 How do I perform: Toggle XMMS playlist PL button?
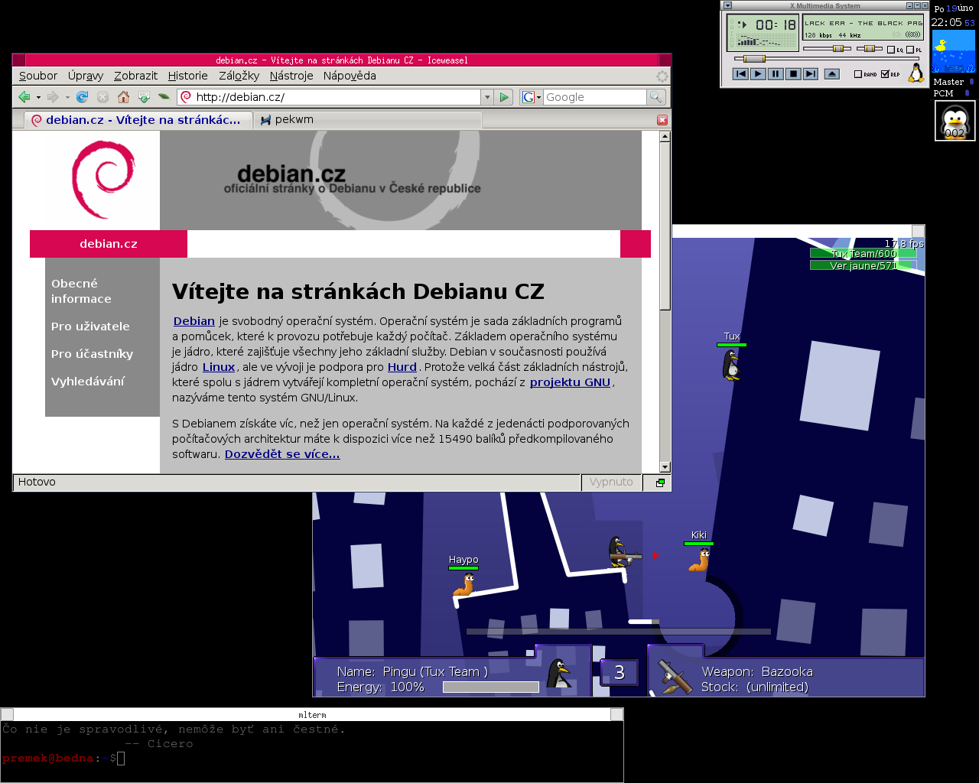(x=914, y=50)
